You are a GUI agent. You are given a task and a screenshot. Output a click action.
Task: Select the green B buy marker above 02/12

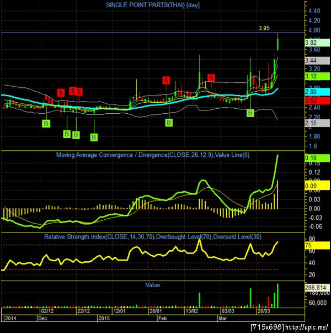pyautogui.click(x=46, y=124)
